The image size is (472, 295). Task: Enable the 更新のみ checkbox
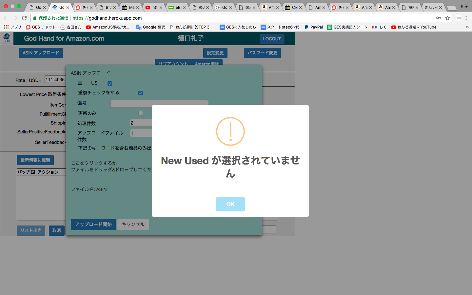click(141, 113)
